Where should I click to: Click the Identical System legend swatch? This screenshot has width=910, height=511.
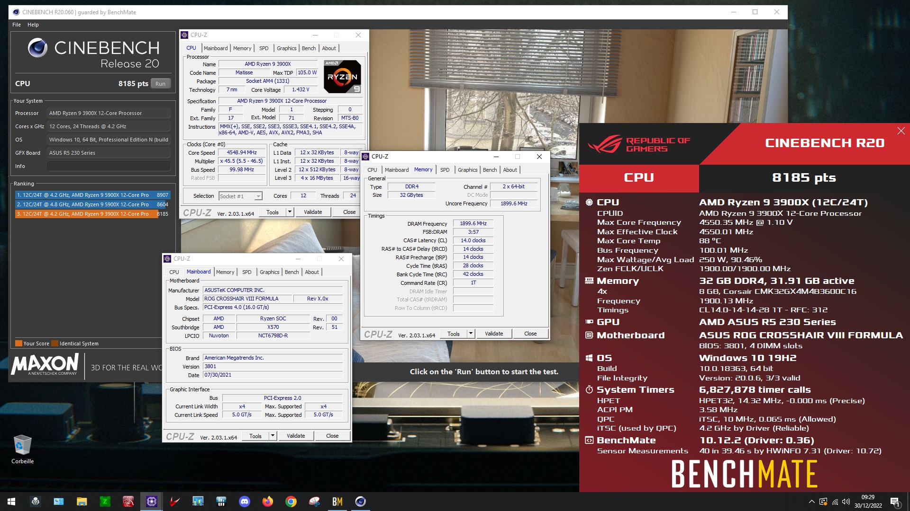[x=55, y=344]
